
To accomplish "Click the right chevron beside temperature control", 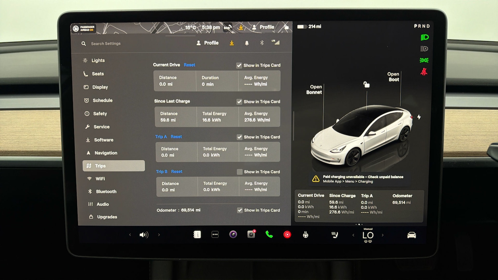I will coord(382,235).
